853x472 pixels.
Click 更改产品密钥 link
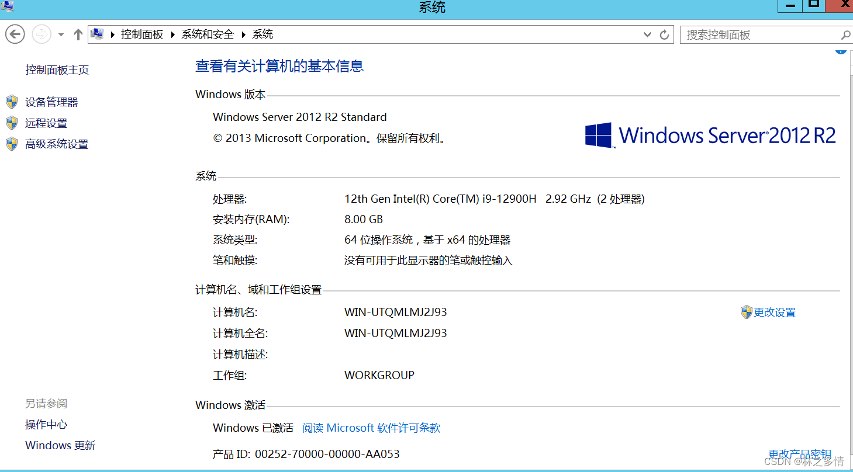point(800,454)
